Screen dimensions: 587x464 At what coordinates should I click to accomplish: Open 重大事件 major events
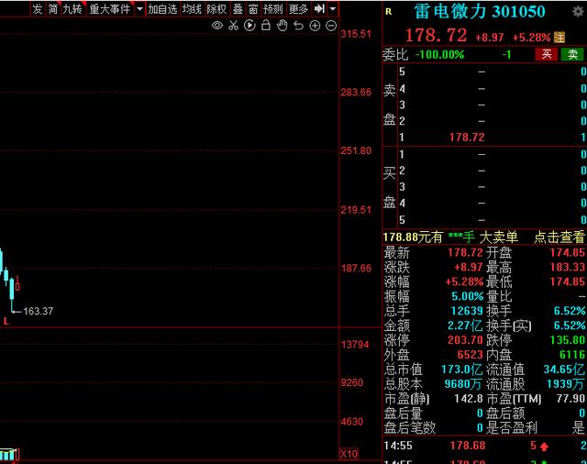pyautogui.click(x=110, y=8)
